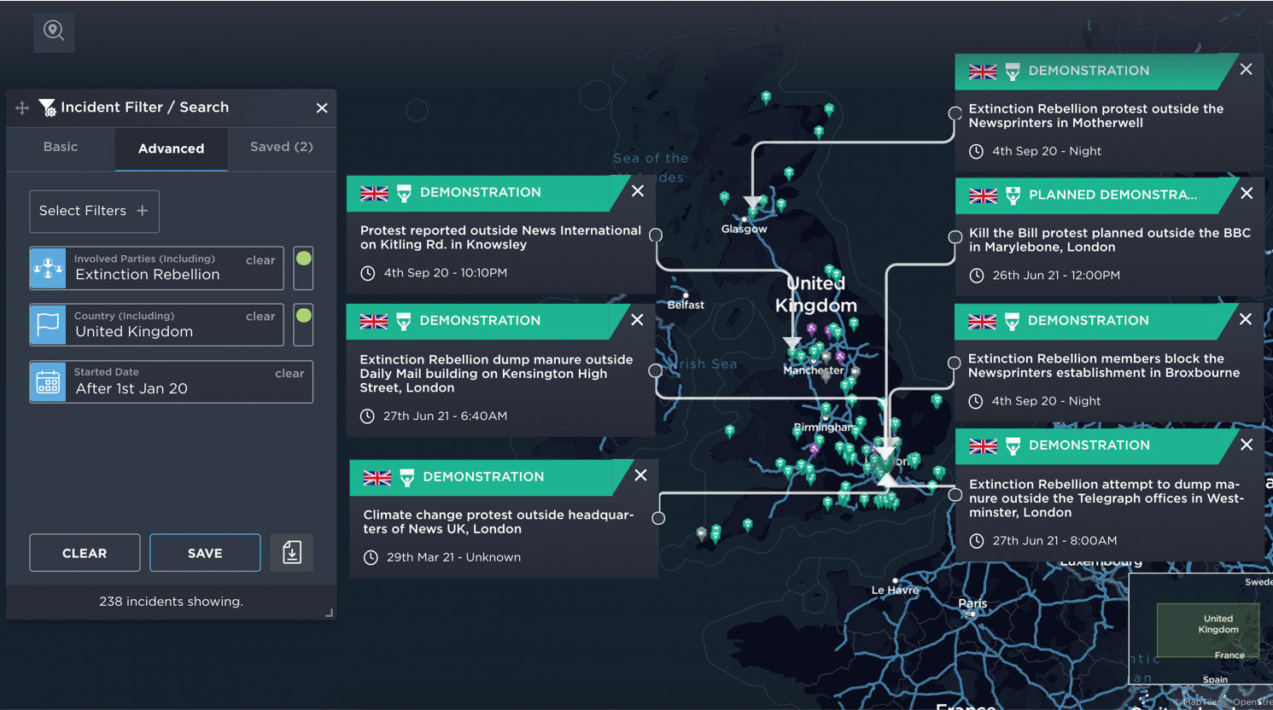
Task: Click the Birmingham label on the map
Action: tap(823, 427)
